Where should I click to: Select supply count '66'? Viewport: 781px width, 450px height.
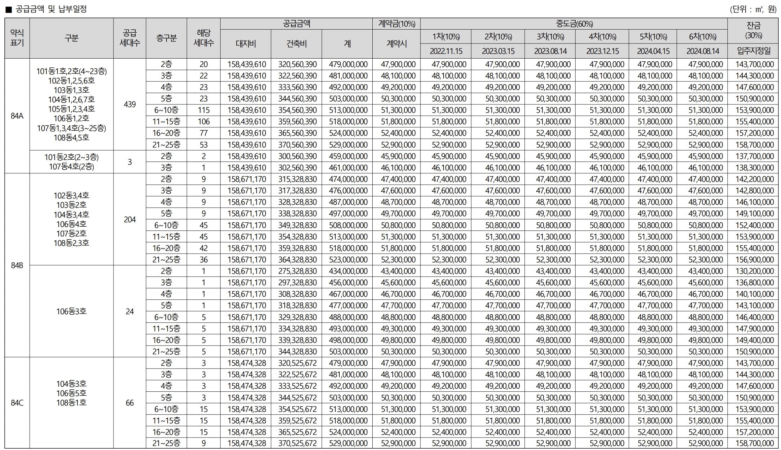[130, 403]
